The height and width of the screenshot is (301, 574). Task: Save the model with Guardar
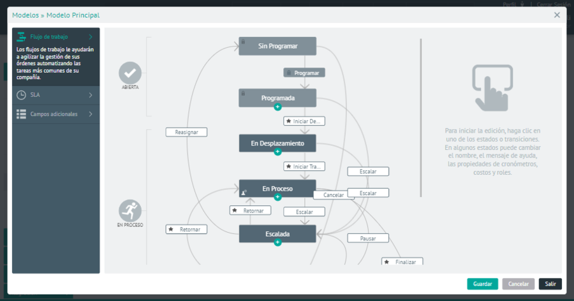pyautogui.click(x=482, y=284)
